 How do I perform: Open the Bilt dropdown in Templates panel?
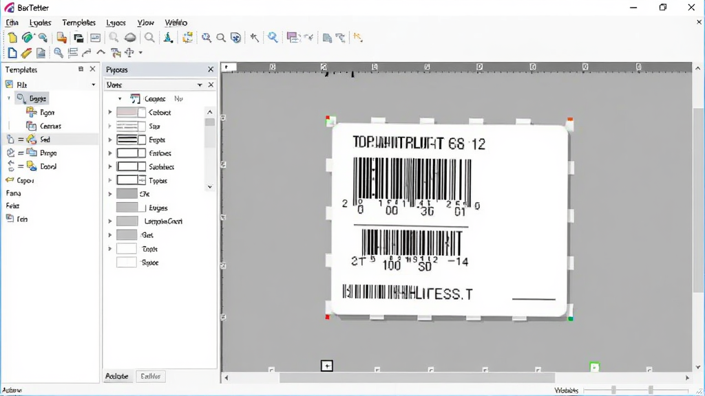[x=93, y=85]
